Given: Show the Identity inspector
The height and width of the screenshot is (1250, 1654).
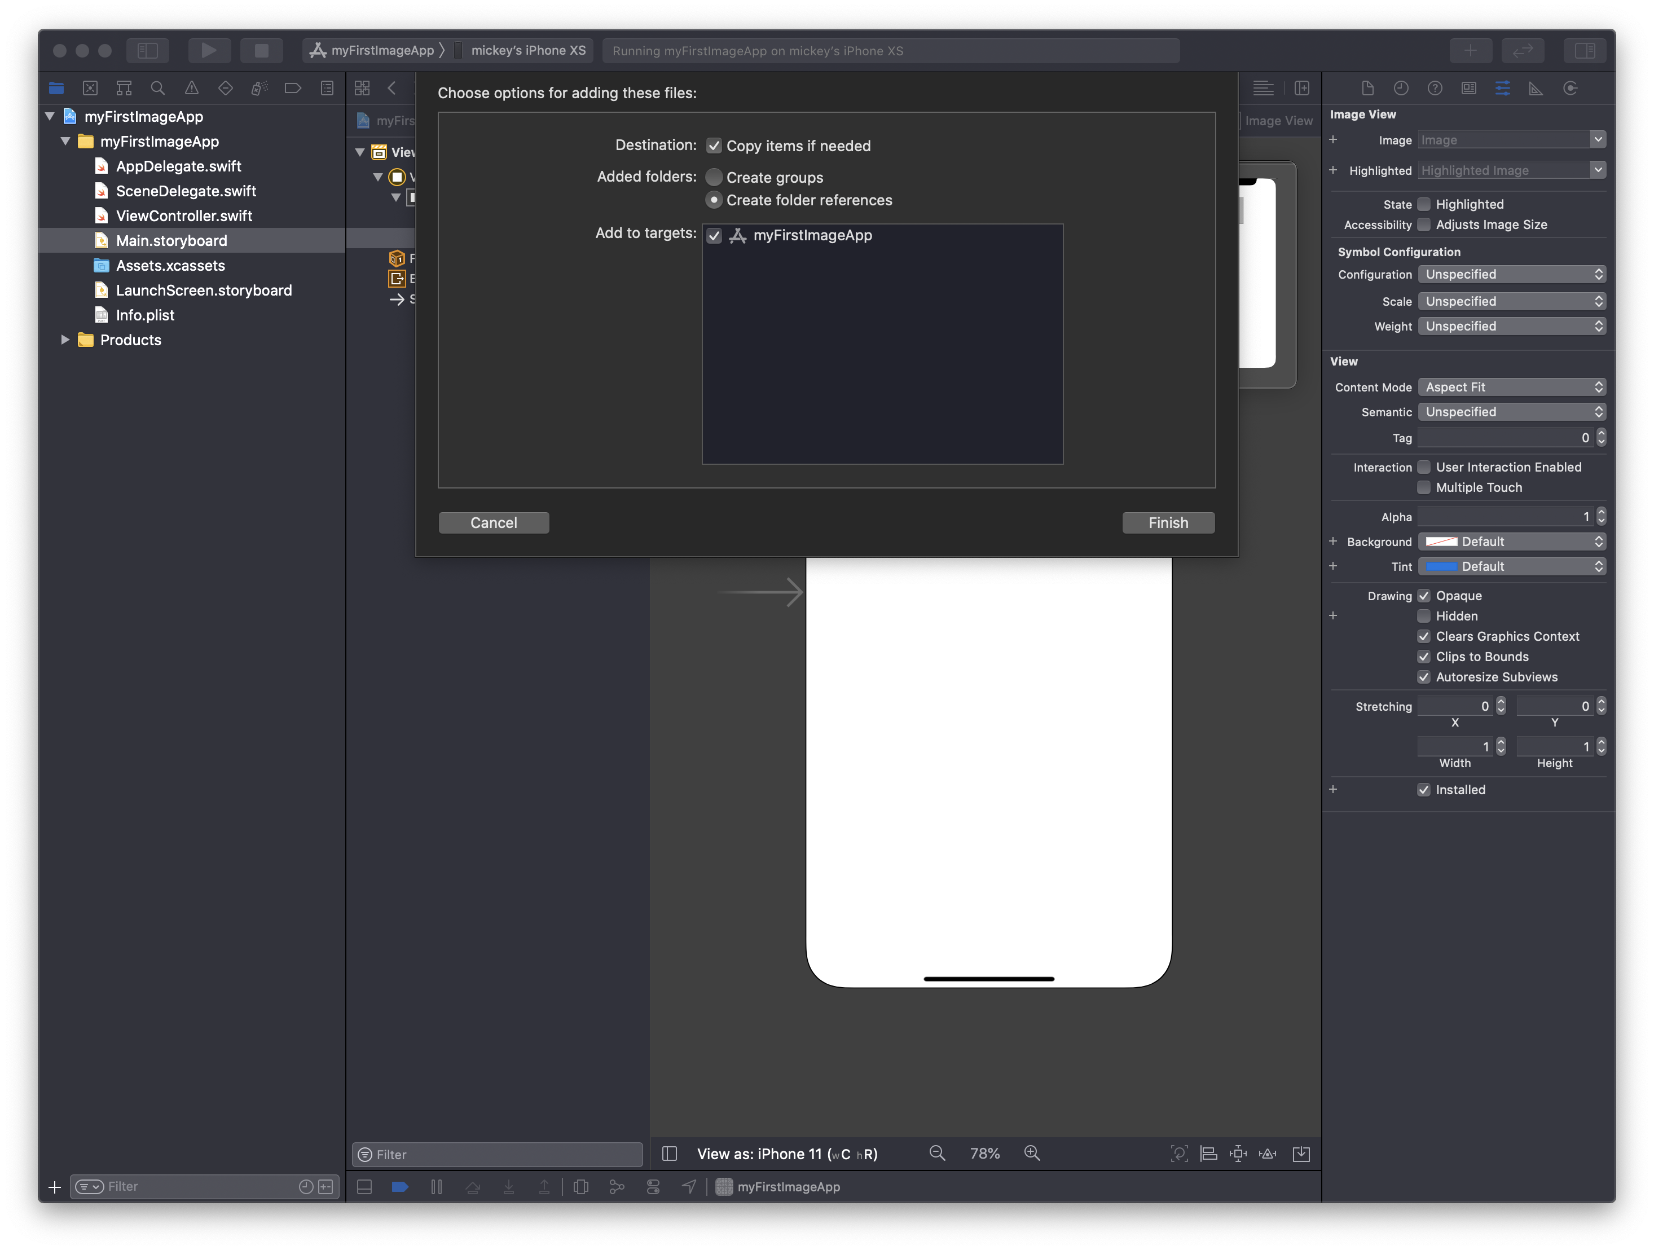Looking at the screenshot, I should (1468, 88).
